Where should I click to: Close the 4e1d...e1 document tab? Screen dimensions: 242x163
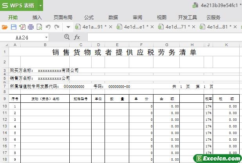coord(152,27)
